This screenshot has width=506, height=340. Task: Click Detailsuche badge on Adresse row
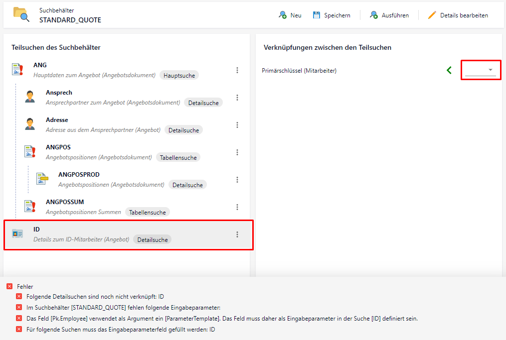[183, 130]
